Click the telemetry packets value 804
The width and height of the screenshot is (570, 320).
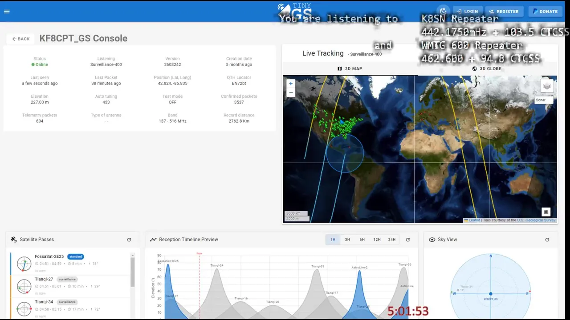[40, 121]
